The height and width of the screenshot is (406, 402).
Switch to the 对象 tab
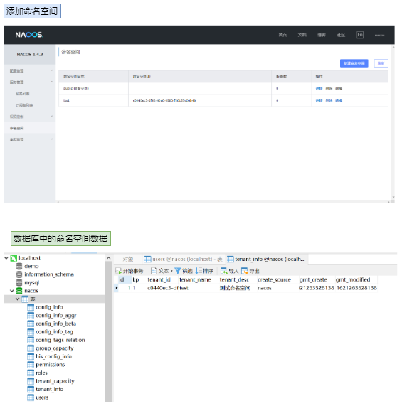[x=127, y=260]
